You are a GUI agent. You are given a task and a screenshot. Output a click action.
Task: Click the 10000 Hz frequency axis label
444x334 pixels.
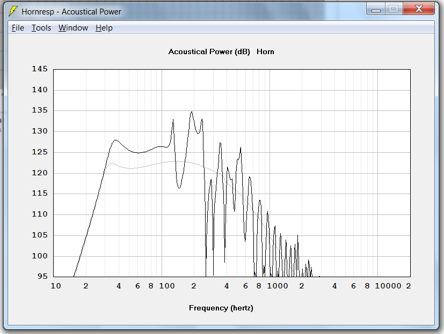click(388, 286)
